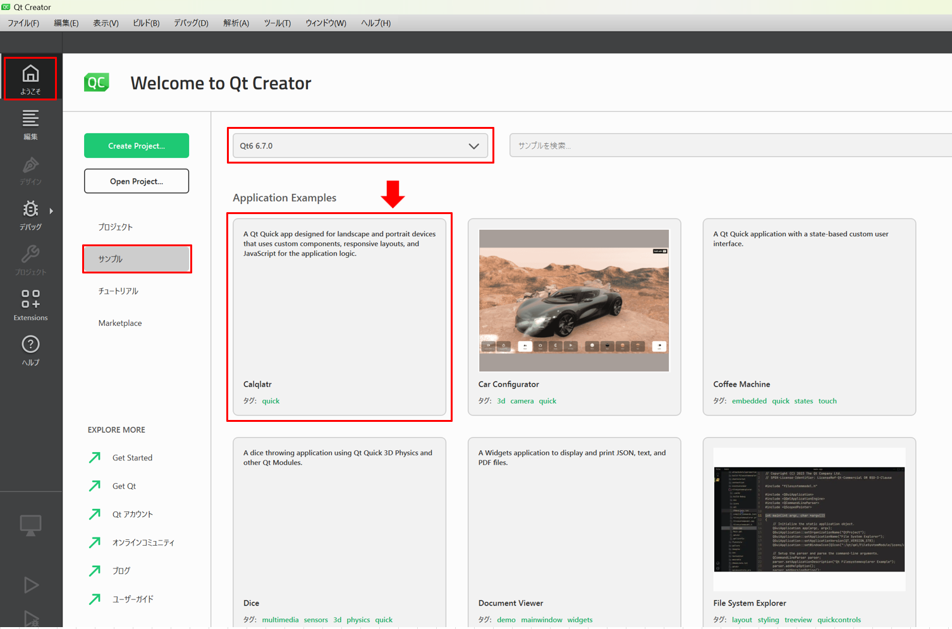Click the QC logo icon
This screenshot has height=629, width=952.
[97, 83]
